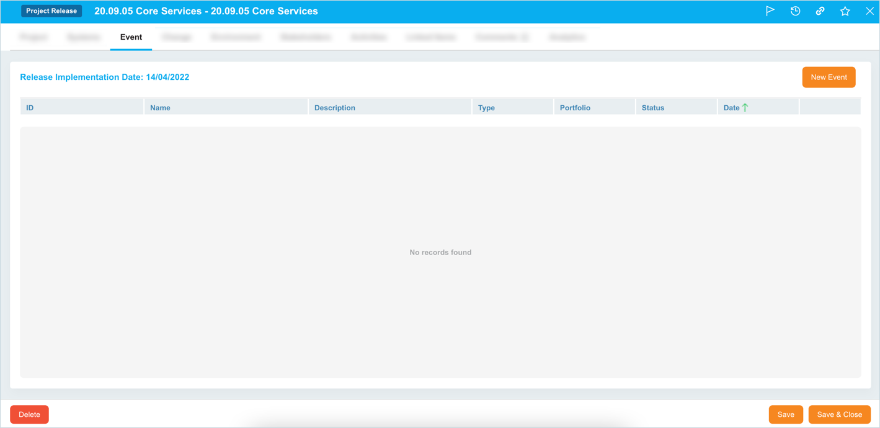Sort by the Name column header
Screen dimensions: 880x428
160,108
